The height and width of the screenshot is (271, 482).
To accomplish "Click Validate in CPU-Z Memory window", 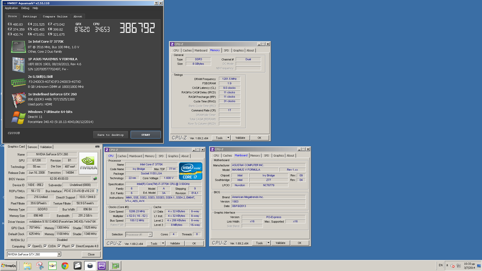I will click(240, 138).
